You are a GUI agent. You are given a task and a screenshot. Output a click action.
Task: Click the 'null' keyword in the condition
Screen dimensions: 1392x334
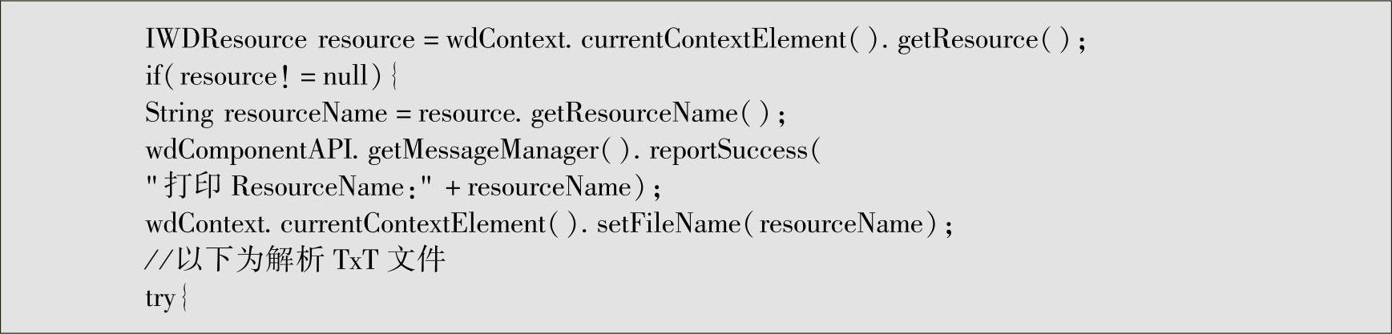click(345, 76)
